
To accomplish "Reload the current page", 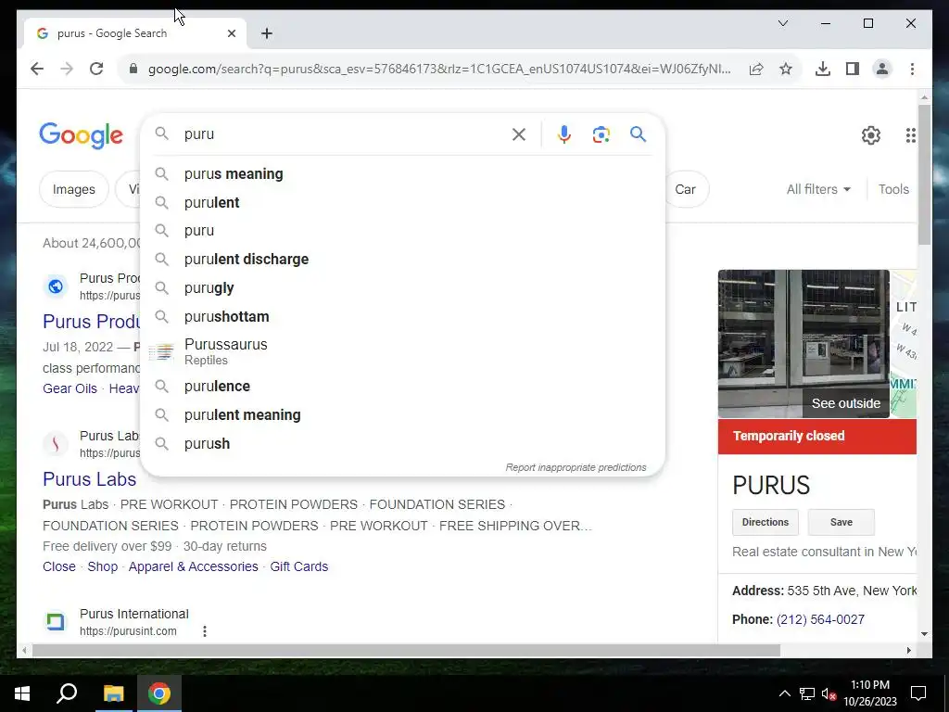I will point(96,69).
